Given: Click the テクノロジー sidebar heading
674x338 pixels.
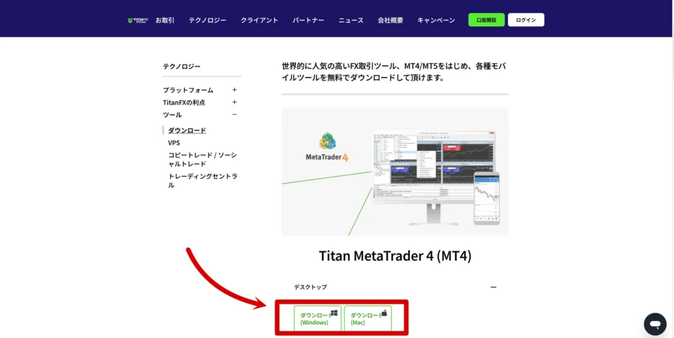Looking at the screenshot, I should point(182,66).
